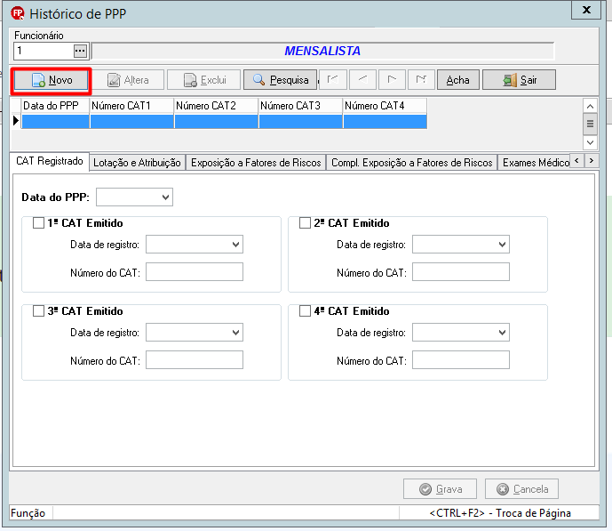Click the grid scrollbar up arrow
The height and width of the screenshot is (531, 612).
tap(590, 106)
